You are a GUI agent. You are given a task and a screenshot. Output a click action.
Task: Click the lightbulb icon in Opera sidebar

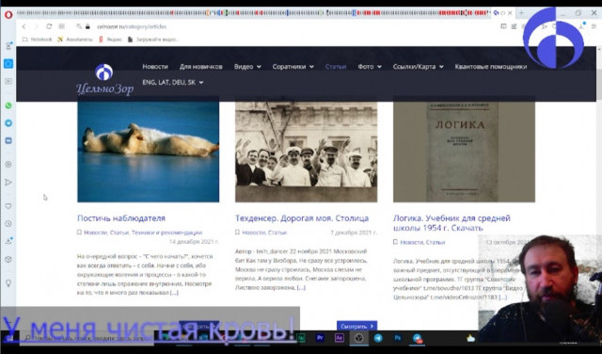click(8, 282)
